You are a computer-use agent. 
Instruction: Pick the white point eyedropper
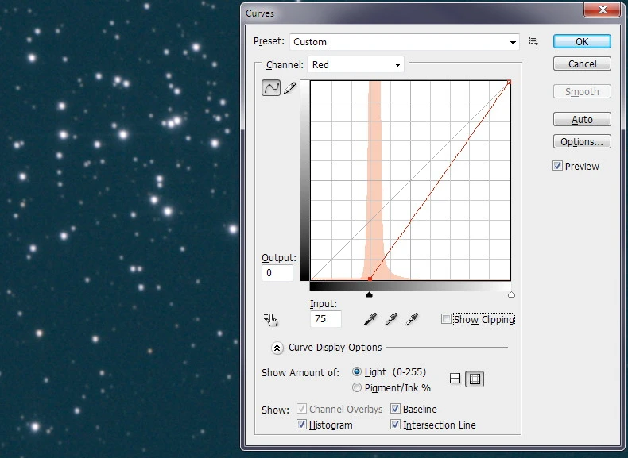(412, 319)
